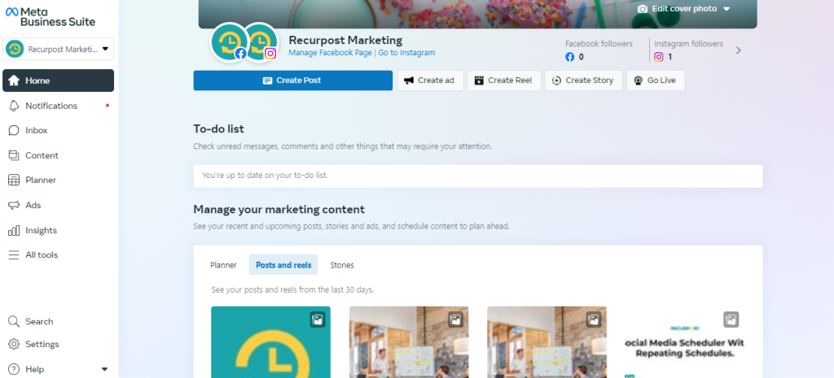This screenshot has width=834, height=378.
Task: Click the Search magnifier icon
Action: [x=15, y=321]
